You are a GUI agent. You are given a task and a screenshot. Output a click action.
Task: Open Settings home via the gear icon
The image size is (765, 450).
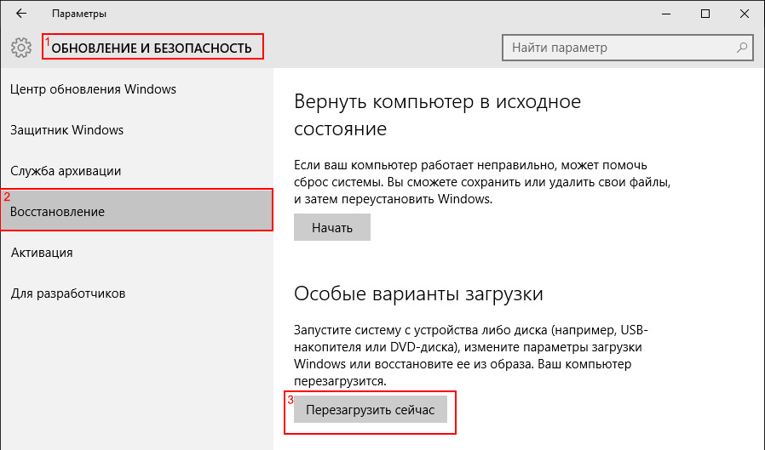coord(21,48)
